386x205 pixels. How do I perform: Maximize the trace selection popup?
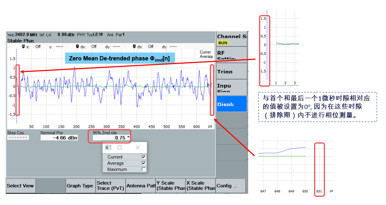119,147
